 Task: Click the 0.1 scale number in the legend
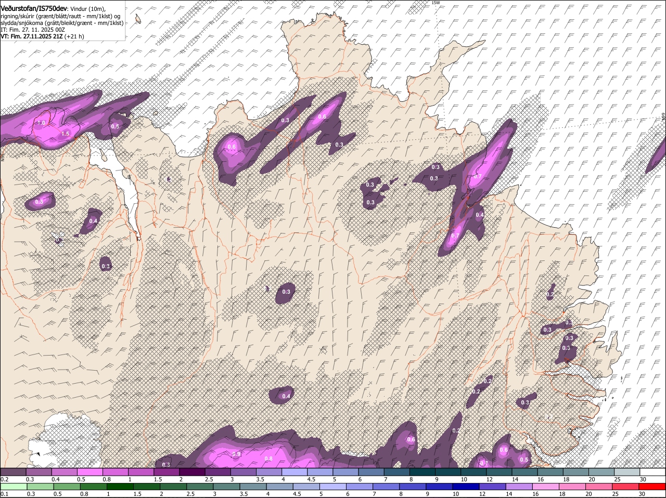point(4,494)
